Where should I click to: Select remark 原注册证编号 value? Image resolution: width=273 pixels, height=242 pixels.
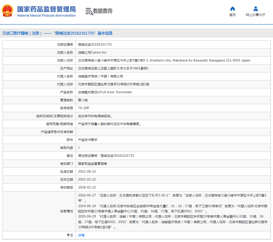pos(106,156)
